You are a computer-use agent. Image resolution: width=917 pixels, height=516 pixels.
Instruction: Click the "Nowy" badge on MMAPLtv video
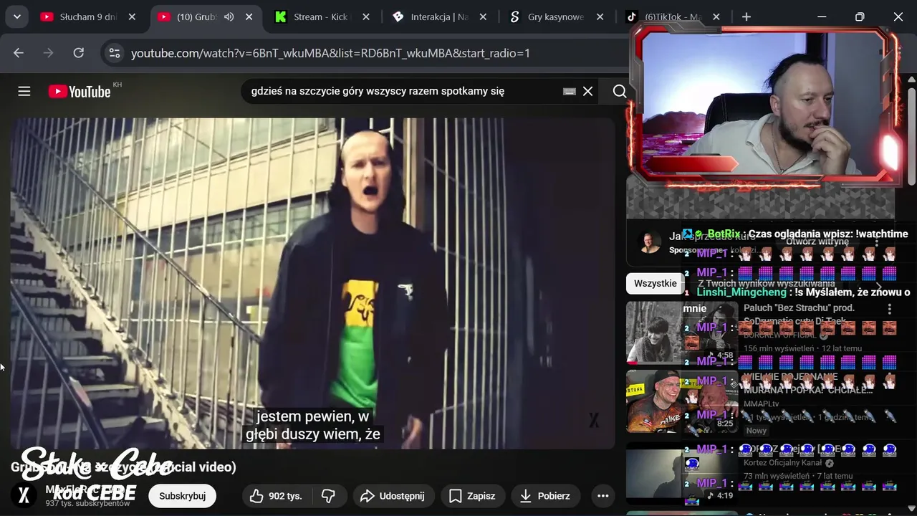[x=757, y=431]
